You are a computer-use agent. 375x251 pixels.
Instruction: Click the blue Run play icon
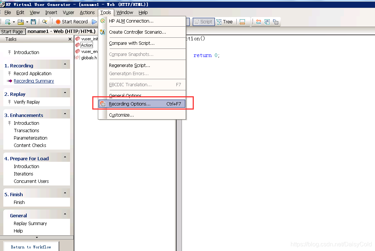click(x=94, y=22)
